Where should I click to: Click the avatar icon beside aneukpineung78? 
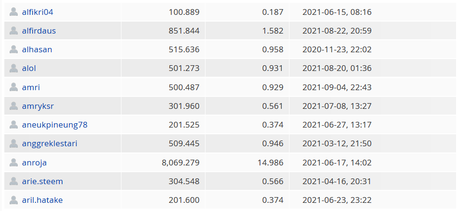click(x=13, y=125)
